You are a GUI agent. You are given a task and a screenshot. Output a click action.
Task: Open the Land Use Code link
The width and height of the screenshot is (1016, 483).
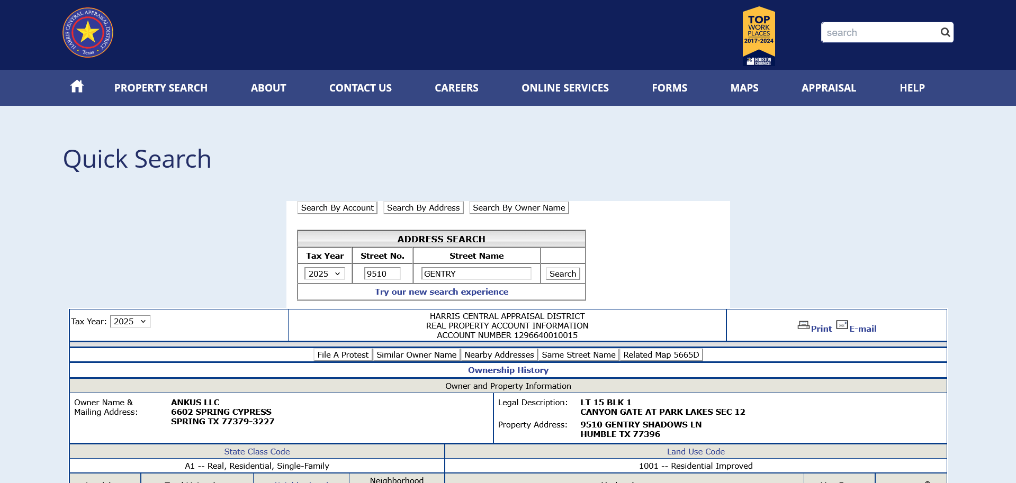(x=696, y=452)
